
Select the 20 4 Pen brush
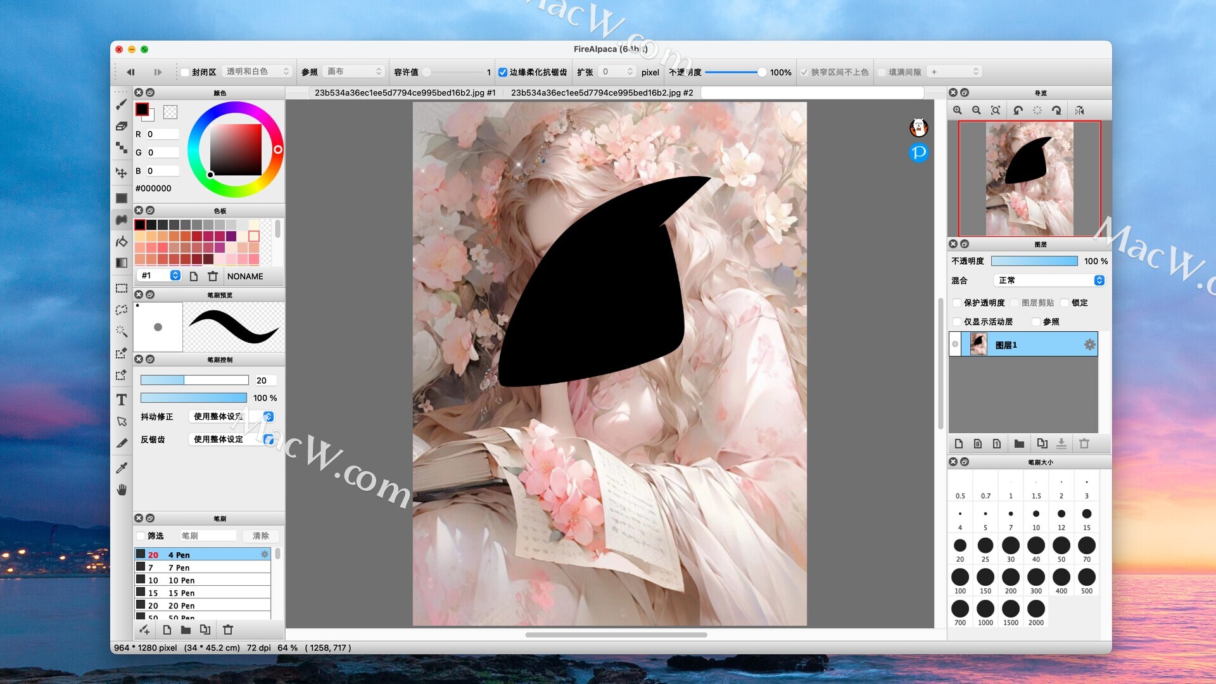pyautogui.click(x=203, y=554)
